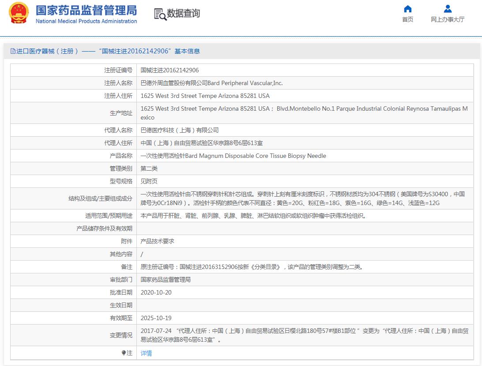The height and width of the screenshot is (366, 482).
Task: Click the 生产地址 label cell
Action: (x=73, y=113)
